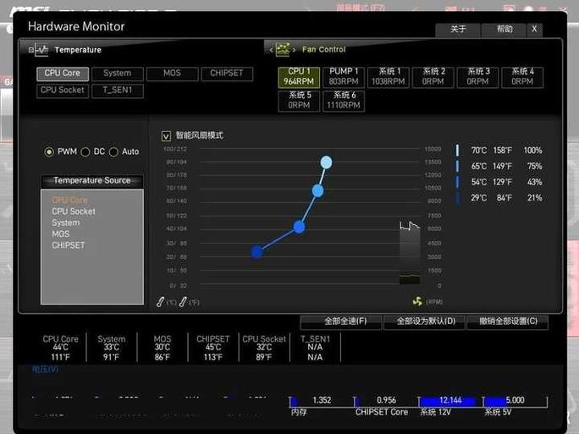The width and height of the screenshot is (579, 434).
Task: Choose the 系统 4 fan
Action: 522,77
